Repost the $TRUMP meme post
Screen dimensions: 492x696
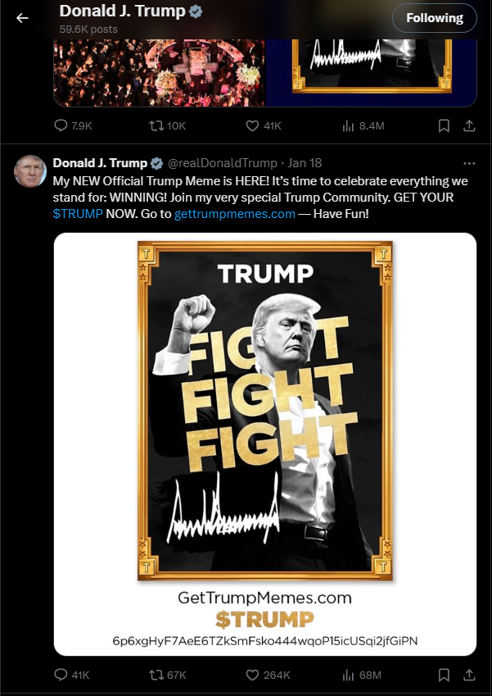pos(168,675)
